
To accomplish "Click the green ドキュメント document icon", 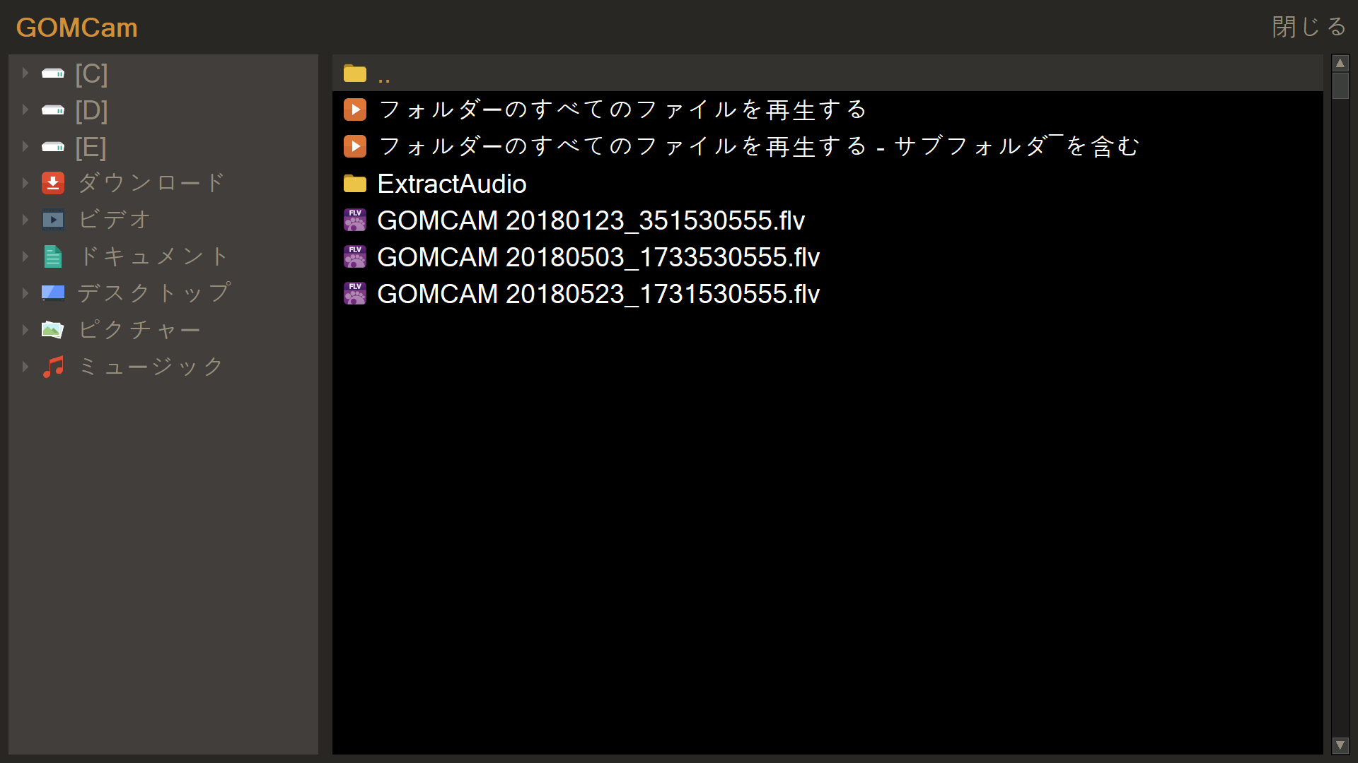I will 53,256.
